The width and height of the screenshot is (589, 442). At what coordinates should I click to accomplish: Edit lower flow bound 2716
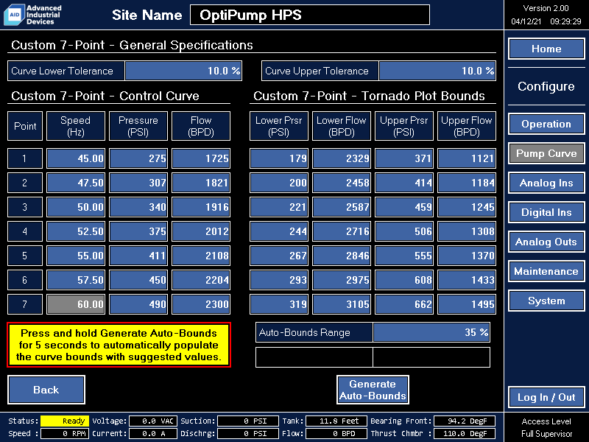tap(342, 231)
